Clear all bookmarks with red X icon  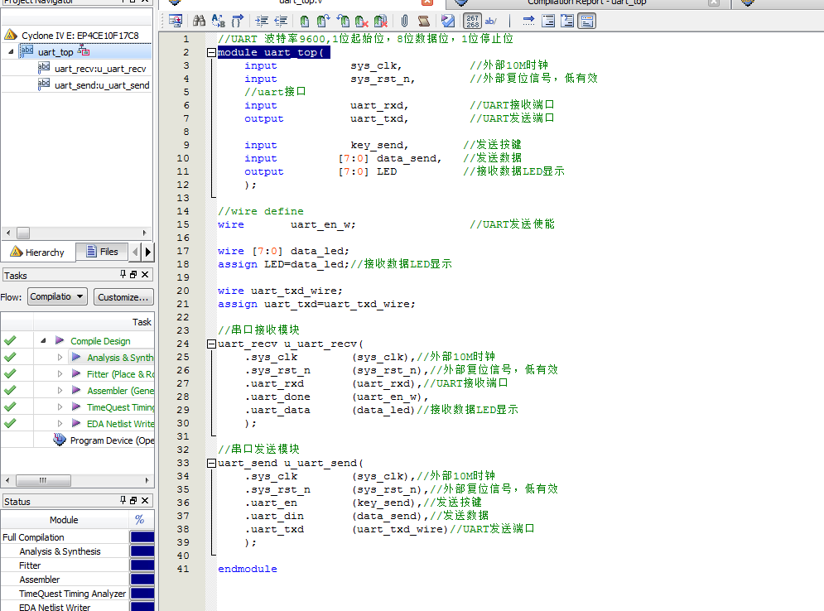point(380,21)
